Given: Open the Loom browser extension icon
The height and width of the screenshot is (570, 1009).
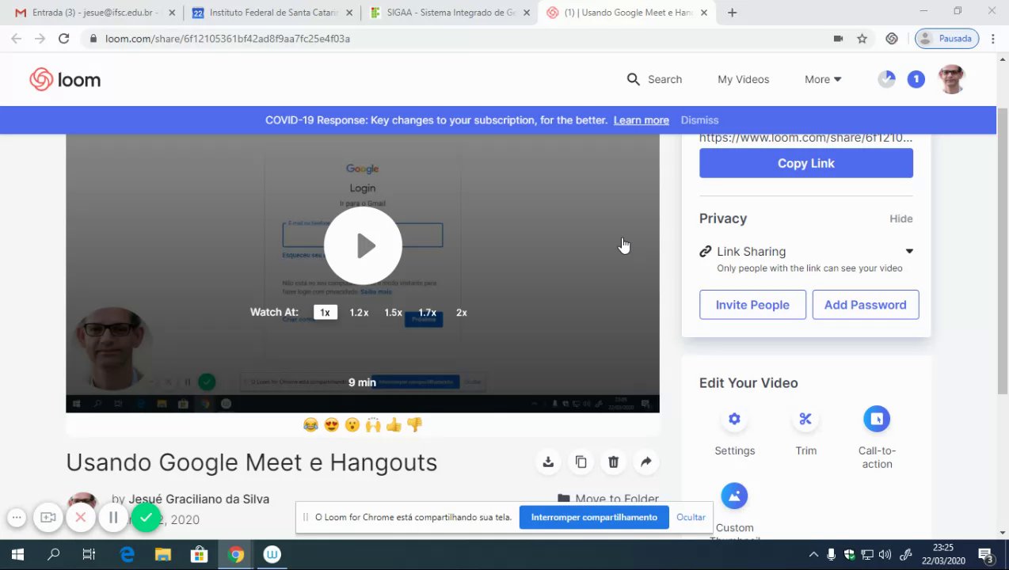Looking at the screenshot, I should [892, 38].
